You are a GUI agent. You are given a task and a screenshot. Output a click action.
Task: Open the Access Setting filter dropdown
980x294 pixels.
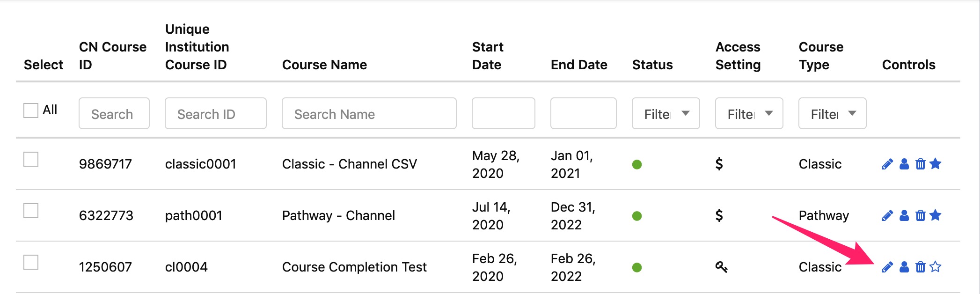pos(749,113)
